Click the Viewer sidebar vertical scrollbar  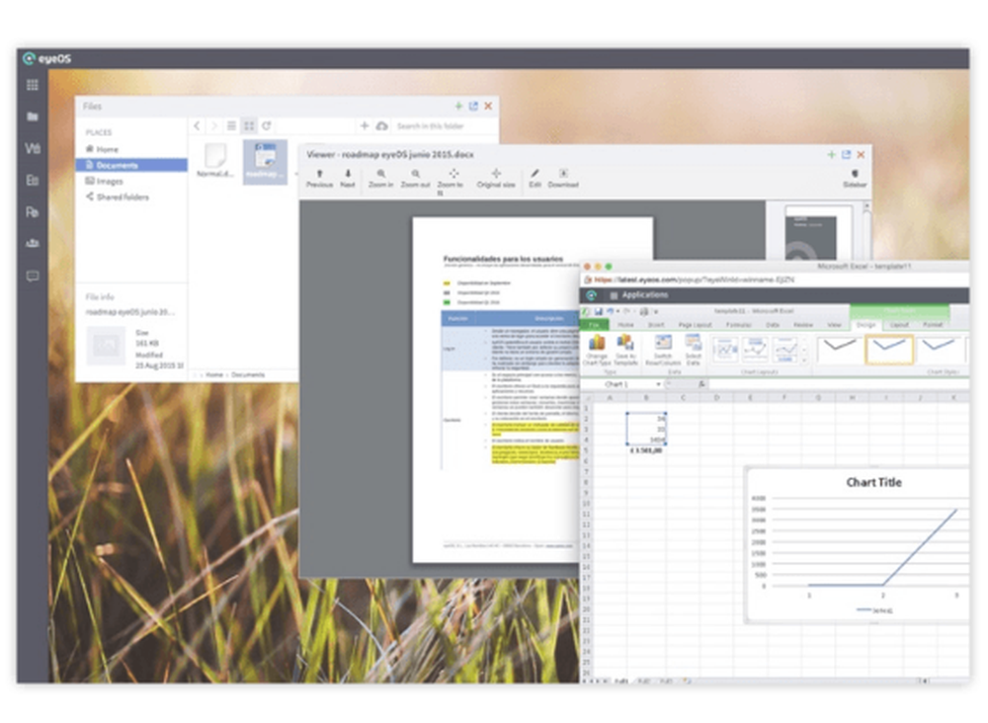click(x=867, y=230)
